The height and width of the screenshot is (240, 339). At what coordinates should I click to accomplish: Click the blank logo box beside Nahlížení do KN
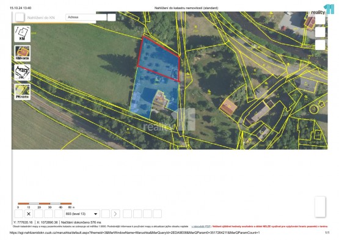pos(20,18)
